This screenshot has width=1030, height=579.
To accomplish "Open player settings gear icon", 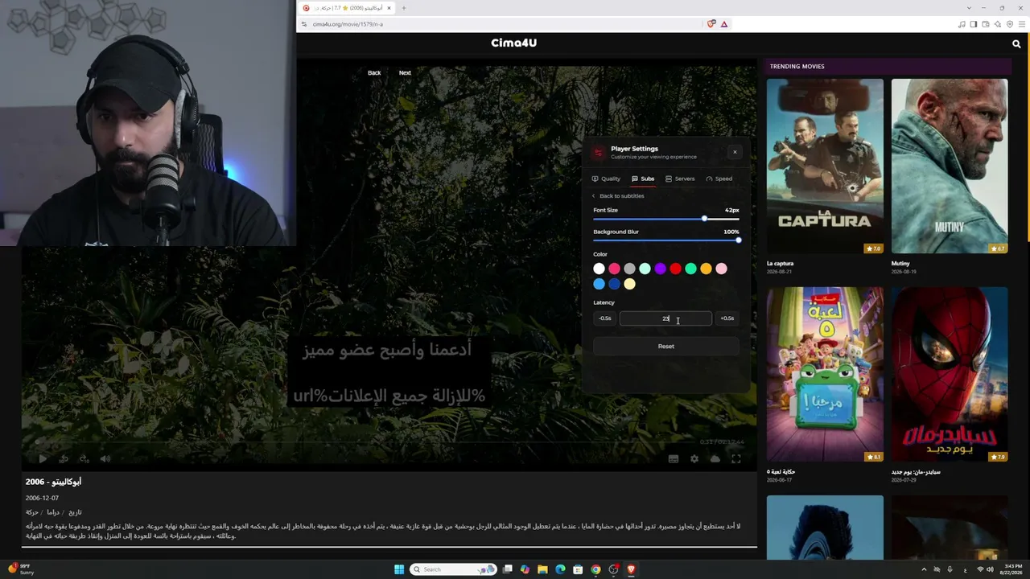I will (x=694, y=459).
